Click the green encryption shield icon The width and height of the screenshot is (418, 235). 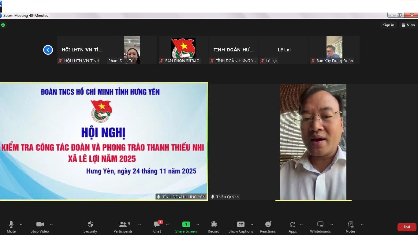[3, 25]
